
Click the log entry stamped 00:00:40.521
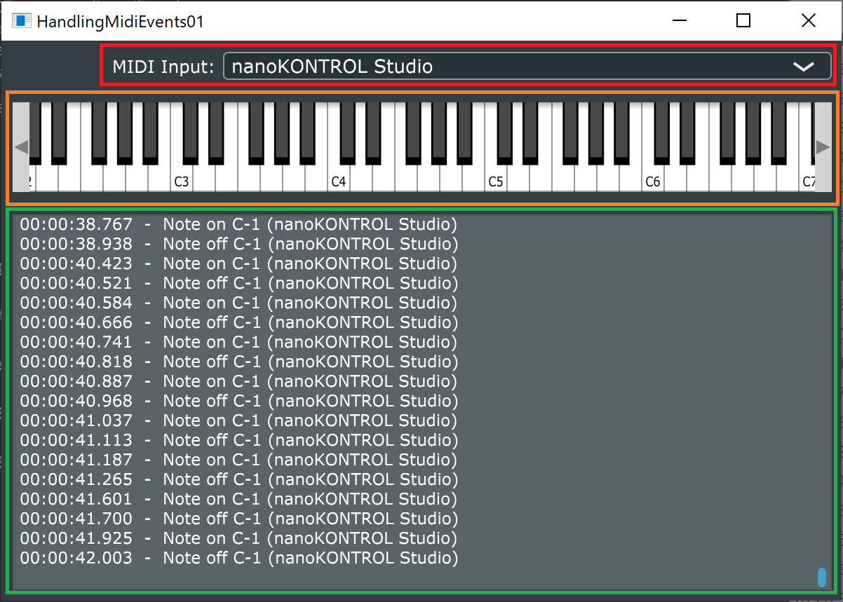(x=239, y=284)
